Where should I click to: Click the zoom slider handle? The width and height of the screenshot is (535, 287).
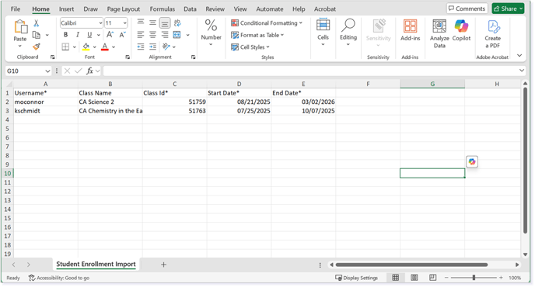(474, 278)
